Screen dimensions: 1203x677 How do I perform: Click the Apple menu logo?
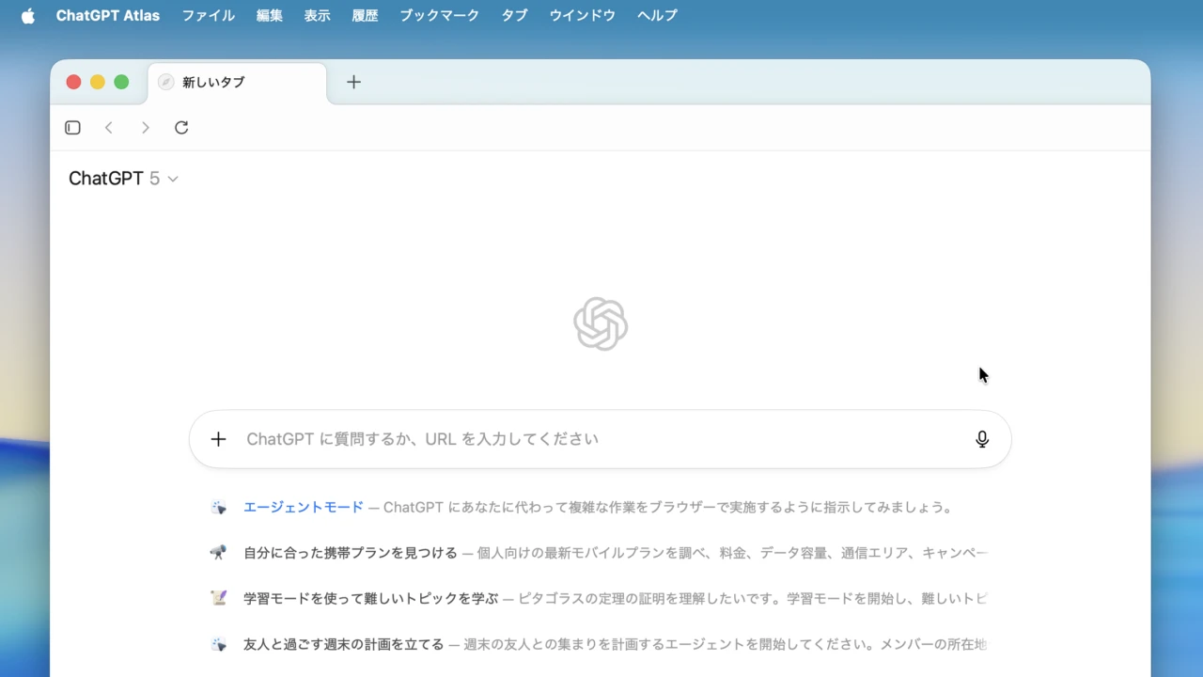27,16
